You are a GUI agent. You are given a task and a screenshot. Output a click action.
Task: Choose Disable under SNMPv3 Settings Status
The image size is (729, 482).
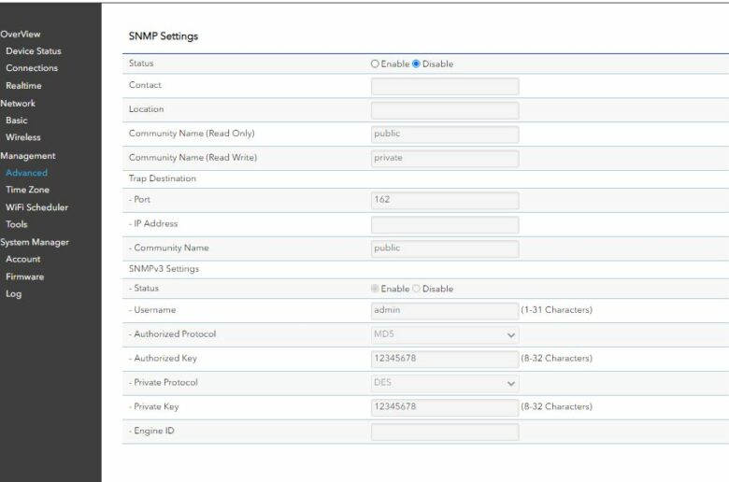pyautogui.click(x=416, y=289)
